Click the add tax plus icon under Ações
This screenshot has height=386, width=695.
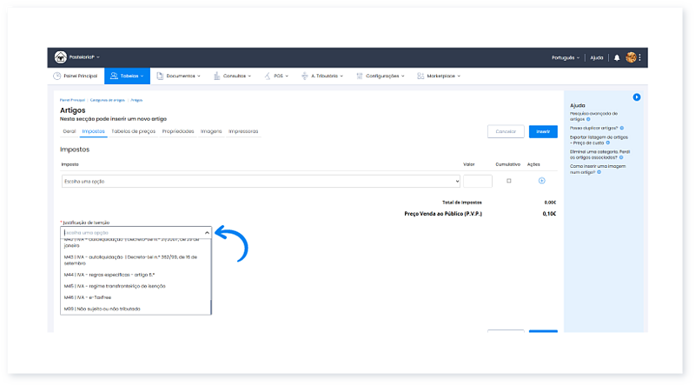point(541,181)
